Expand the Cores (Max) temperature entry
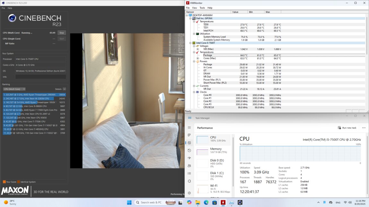 point(198,58)
